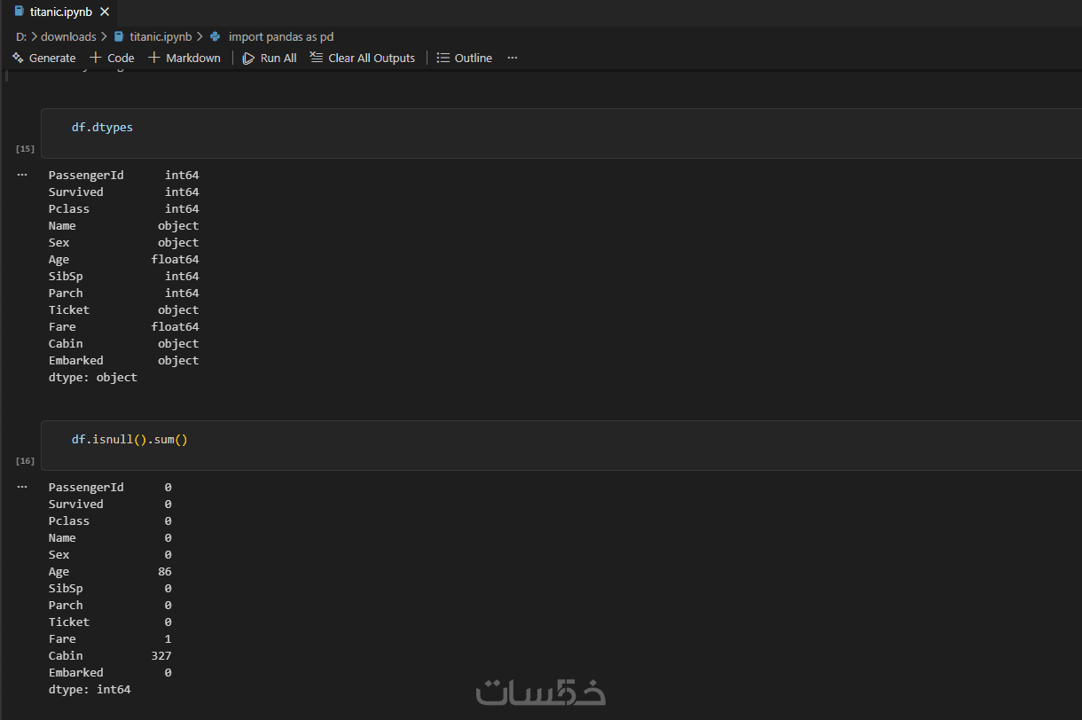Viewport: 1082px width, 720px height.
Task: Click the Generate sparkle icon
Action: [18, 58]
